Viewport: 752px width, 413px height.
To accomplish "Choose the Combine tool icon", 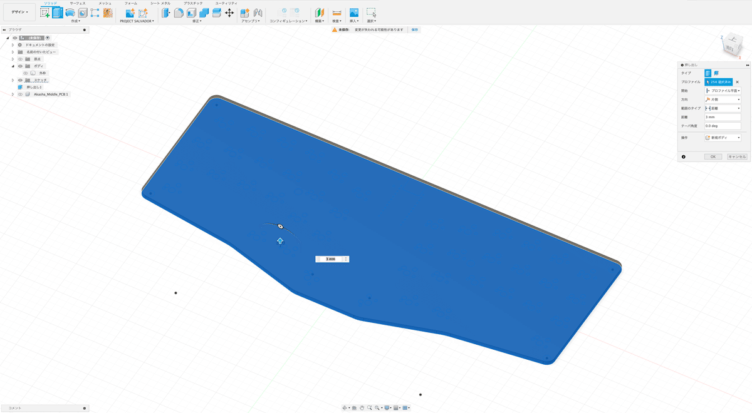I will tap(204, 13).
